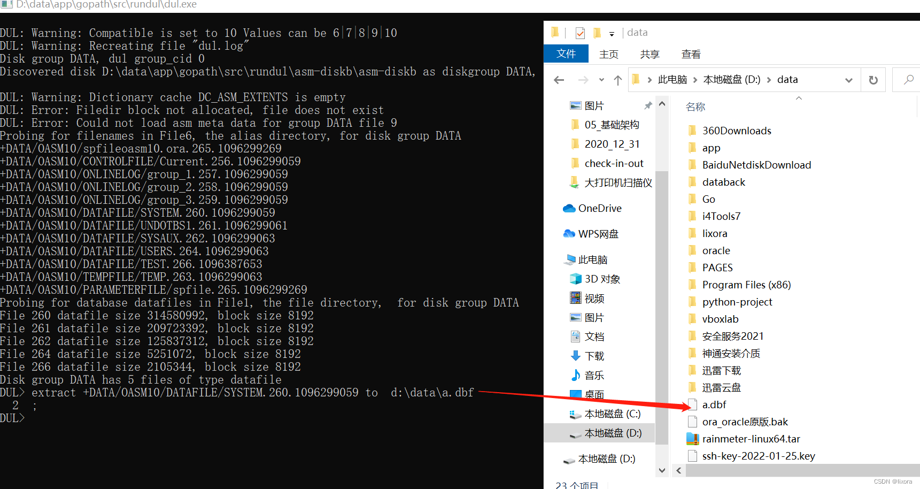Select the WPS网盘 cloud icon
920x489 pixels.
(570, 233)
